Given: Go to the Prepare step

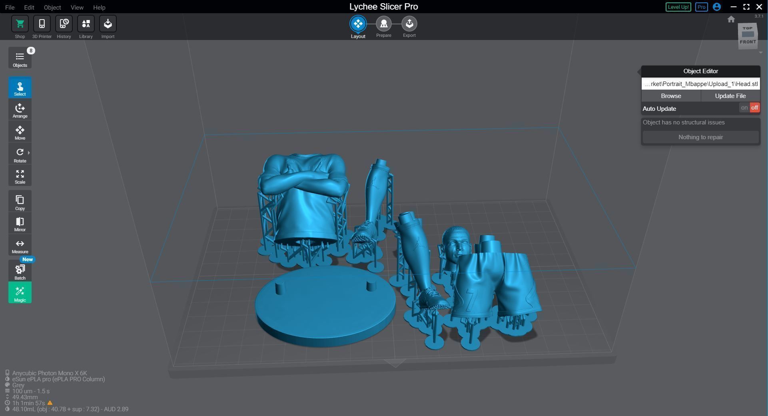Looking at the screenshot, I should [x=383, y=24].
